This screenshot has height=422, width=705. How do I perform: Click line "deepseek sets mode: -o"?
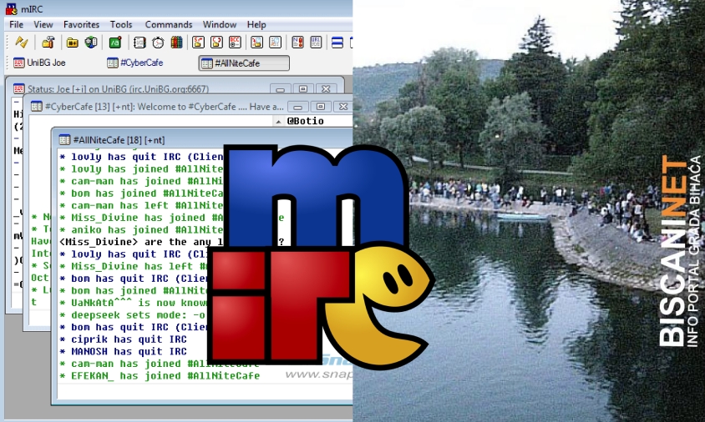pos(133,314)
